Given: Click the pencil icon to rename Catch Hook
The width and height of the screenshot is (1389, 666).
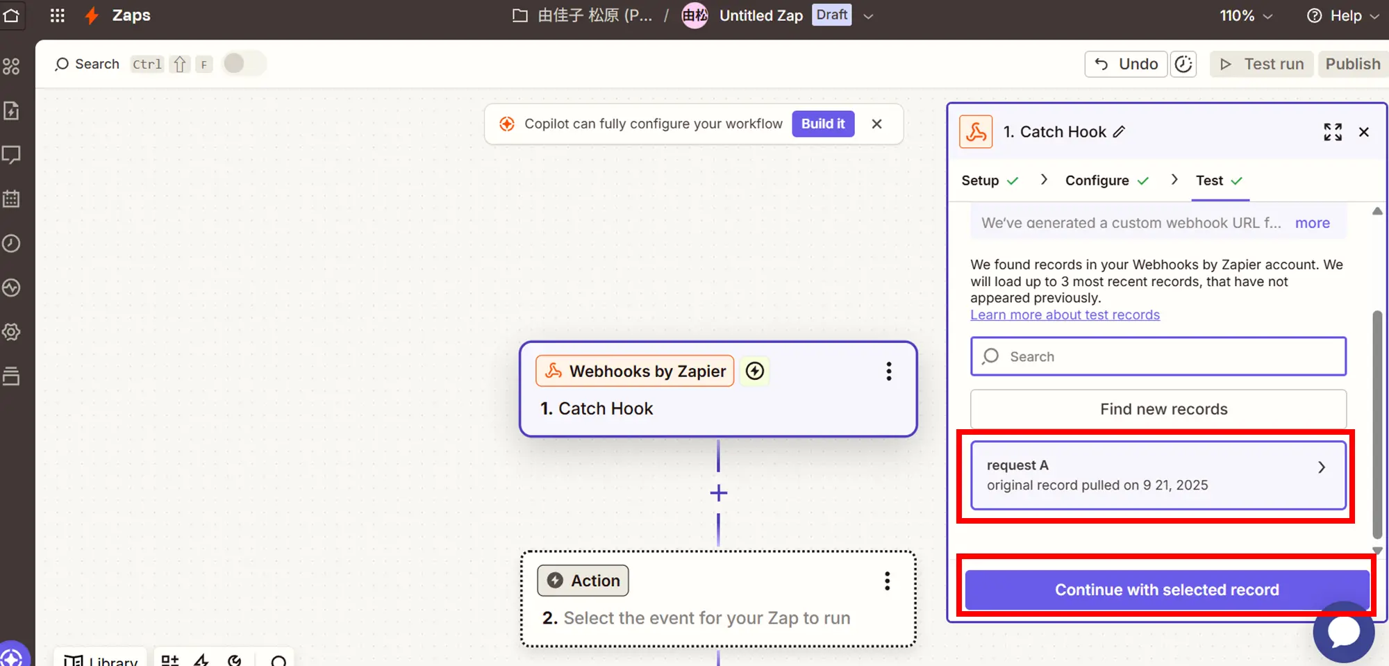Looking at the screenshot, I should pyautogui.click(x=1119, y=132).
